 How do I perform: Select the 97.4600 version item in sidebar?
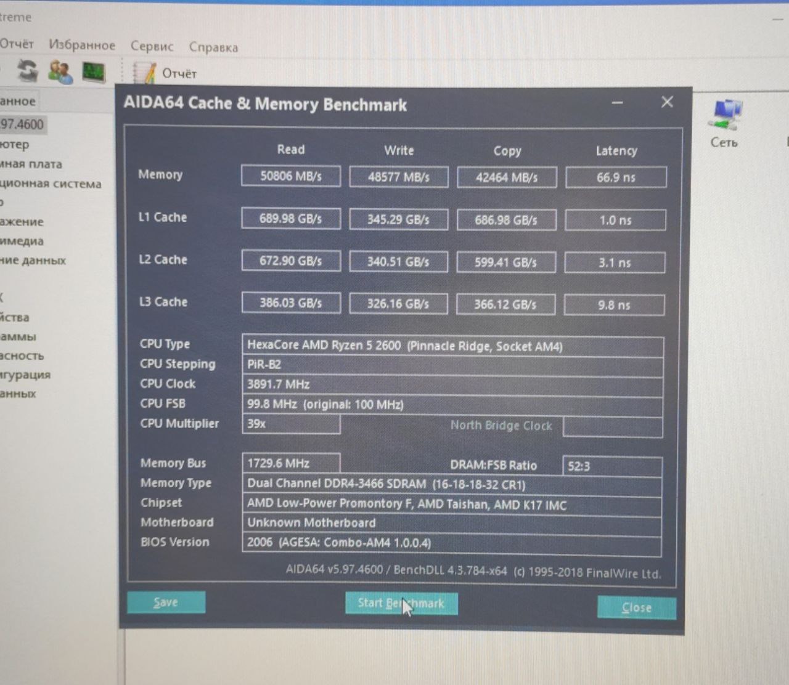click(x=22, y=124)
